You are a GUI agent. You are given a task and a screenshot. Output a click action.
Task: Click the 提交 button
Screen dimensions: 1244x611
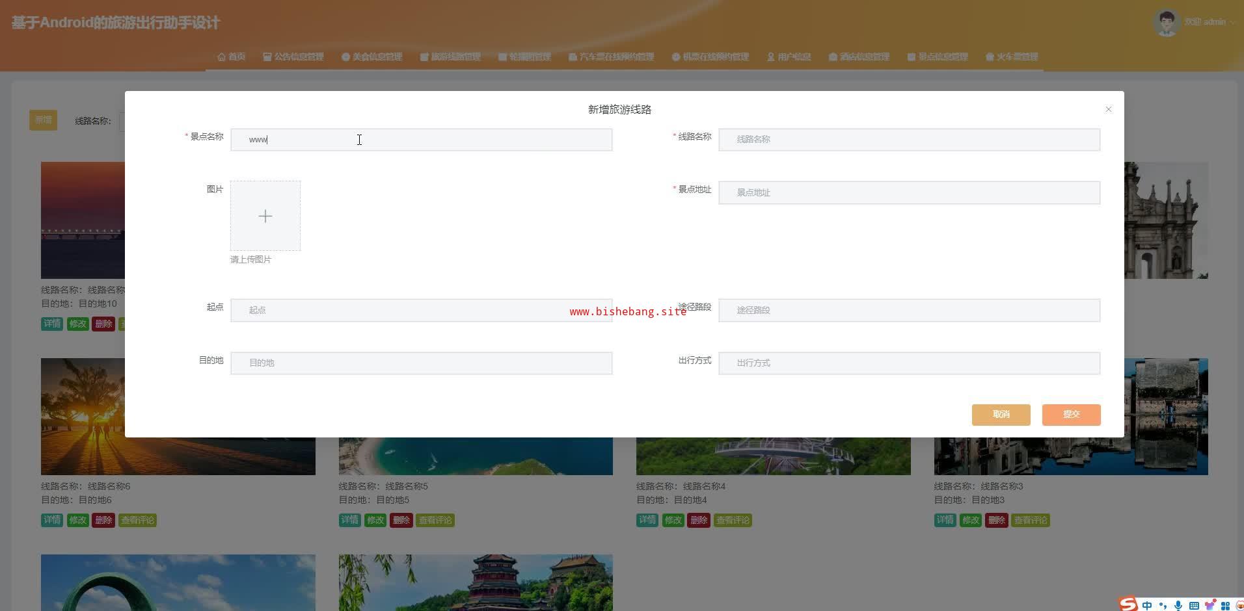[x=1071, y=415]
